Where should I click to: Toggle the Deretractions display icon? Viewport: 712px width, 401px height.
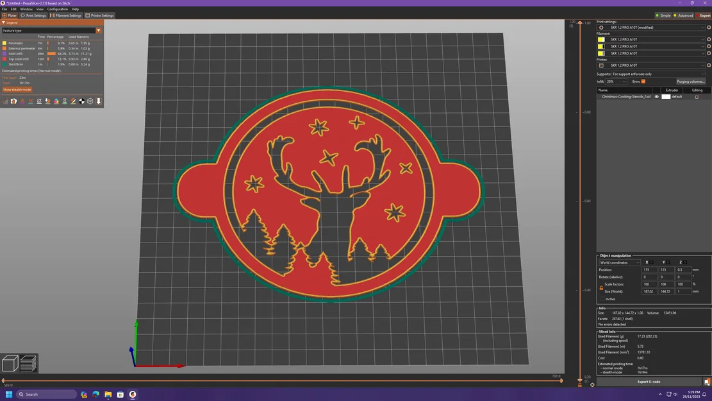coord(31,101)
